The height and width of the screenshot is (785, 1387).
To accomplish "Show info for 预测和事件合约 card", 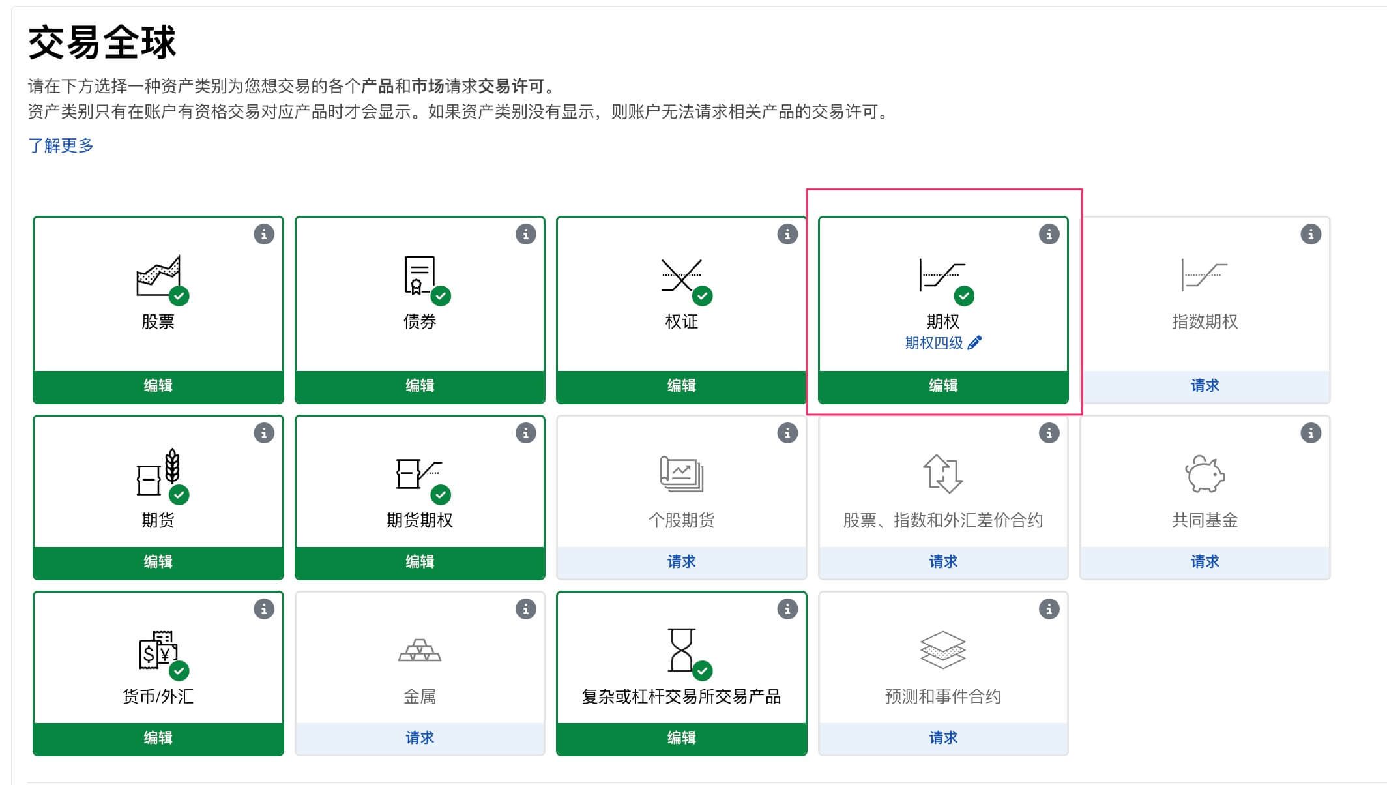I will click(x=1049, y=609).
